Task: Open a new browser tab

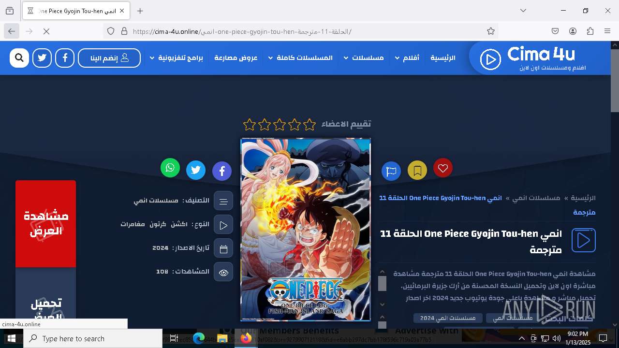Action: (x=140, y=11)
